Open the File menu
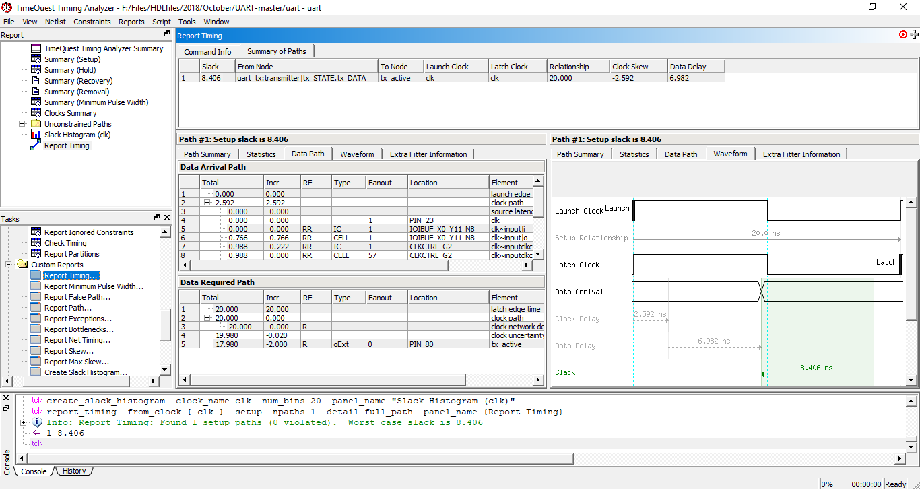 [9, 22]
